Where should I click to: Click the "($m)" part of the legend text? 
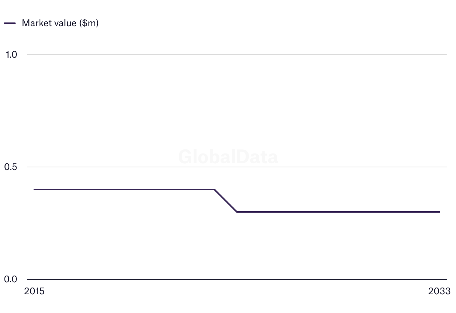click(89, 23)
